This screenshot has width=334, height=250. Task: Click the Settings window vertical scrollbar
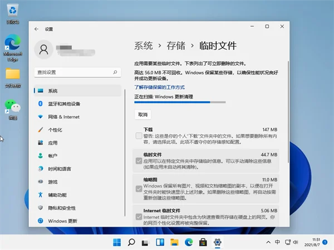[288, 112]
